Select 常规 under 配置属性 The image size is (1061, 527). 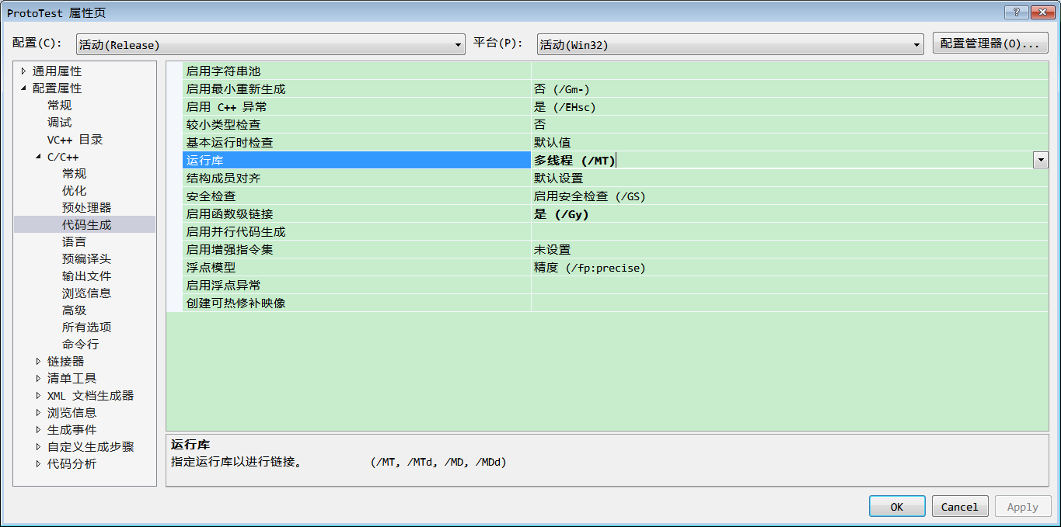(x=59, y=106)
